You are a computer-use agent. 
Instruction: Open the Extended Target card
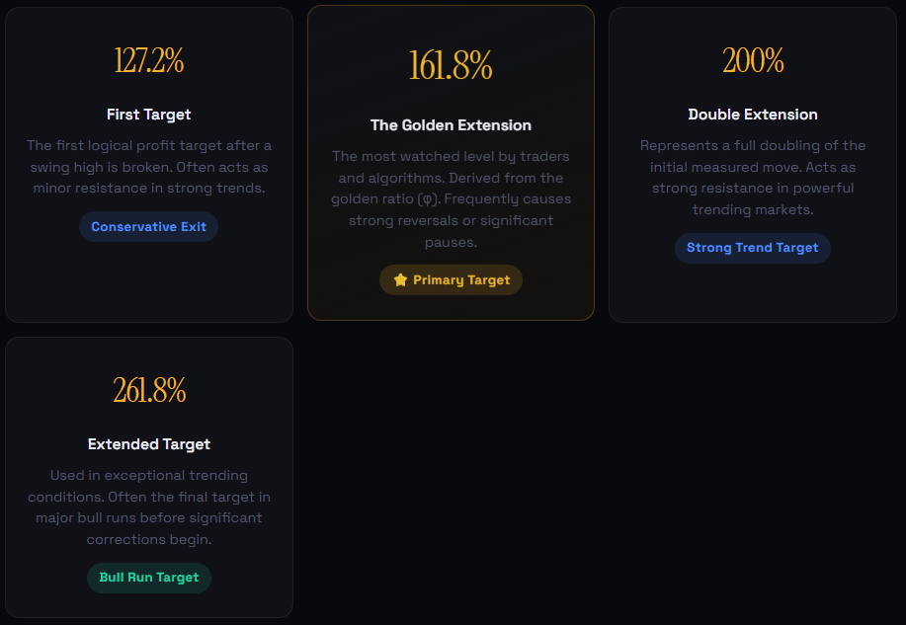(149, 477)
